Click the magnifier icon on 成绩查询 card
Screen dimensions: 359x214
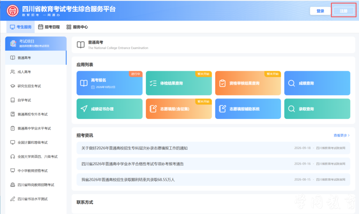coord(292,83)
